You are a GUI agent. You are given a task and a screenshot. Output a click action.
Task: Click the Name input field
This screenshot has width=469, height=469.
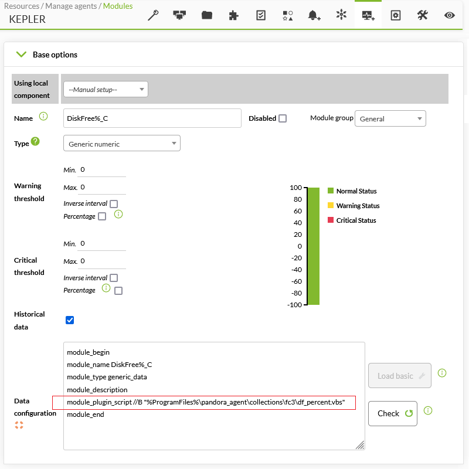(152, 118)
